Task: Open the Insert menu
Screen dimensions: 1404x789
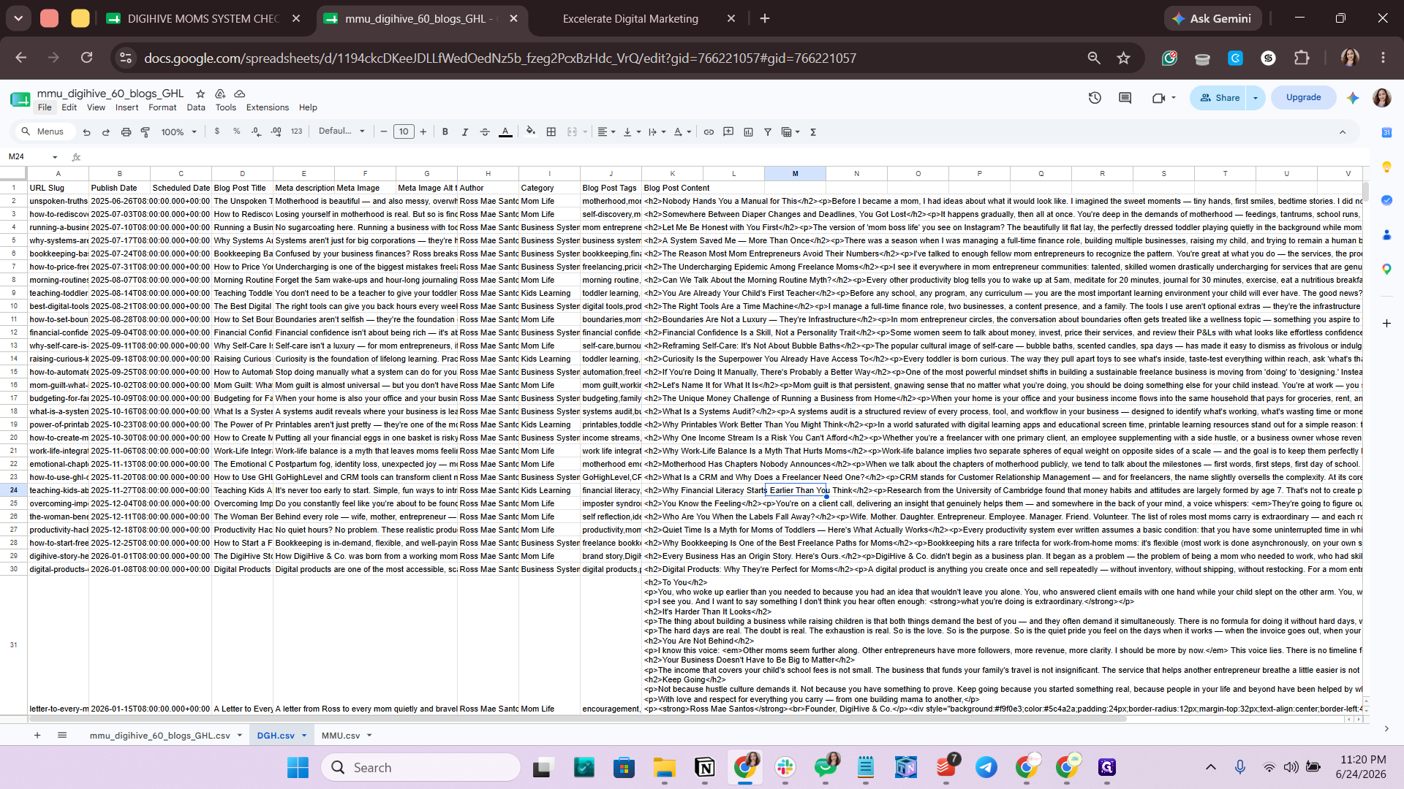Action: point(127,107)
